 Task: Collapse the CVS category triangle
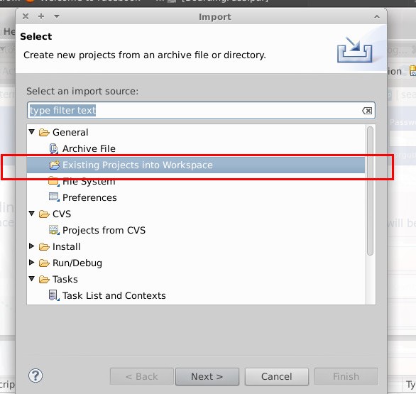point(32,213)
